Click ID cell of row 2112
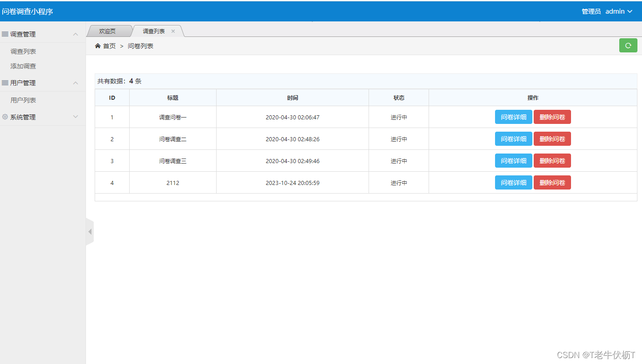642x364 pixels. (112, 183)
